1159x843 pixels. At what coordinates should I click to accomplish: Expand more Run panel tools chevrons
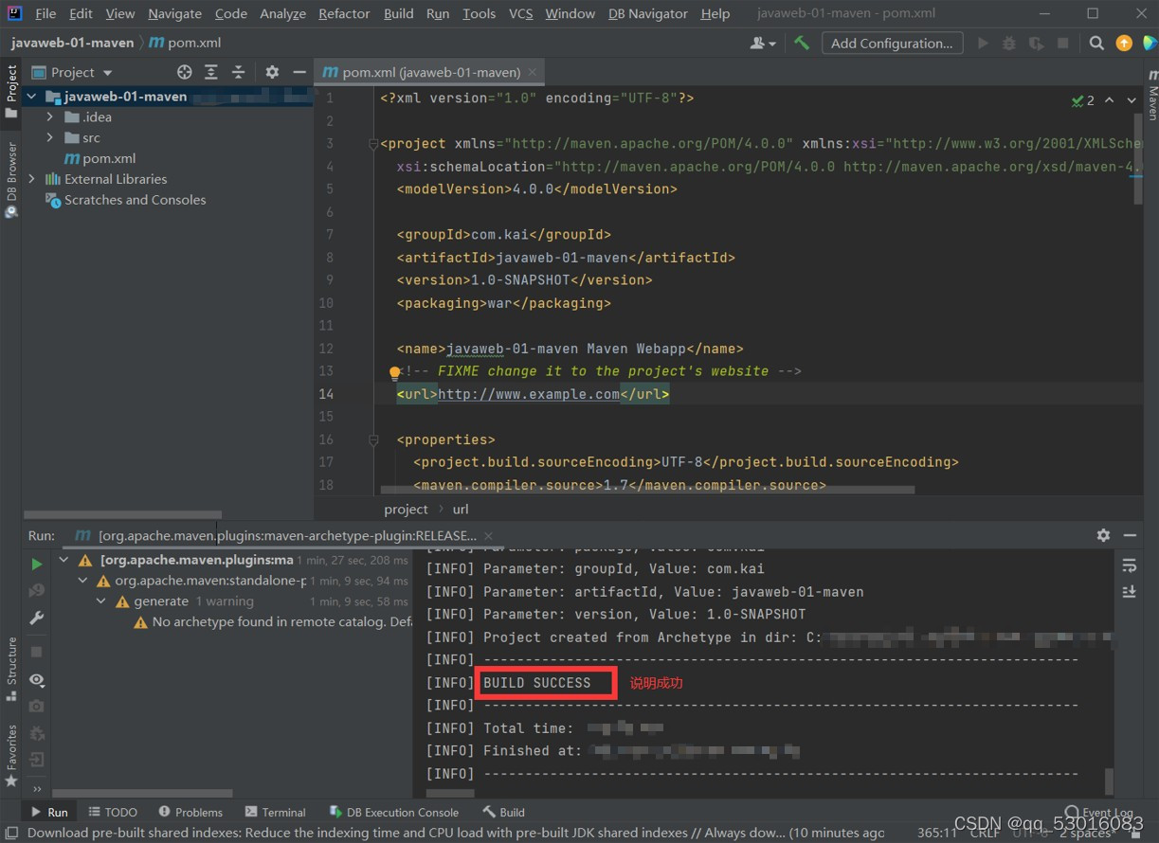click(37, 788)
